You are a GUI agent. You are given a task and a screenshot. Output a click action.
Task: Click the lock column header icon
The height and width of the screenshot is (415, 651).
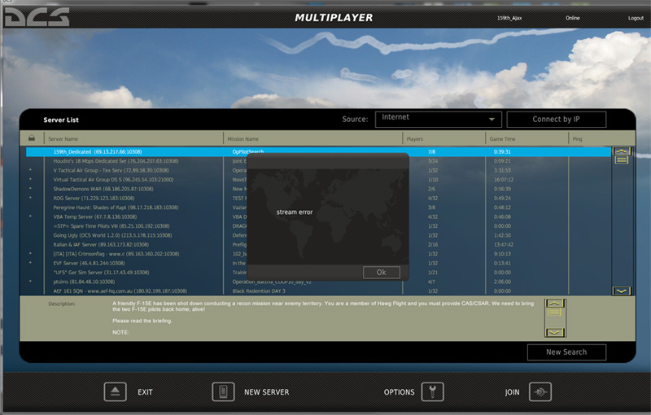32,138
